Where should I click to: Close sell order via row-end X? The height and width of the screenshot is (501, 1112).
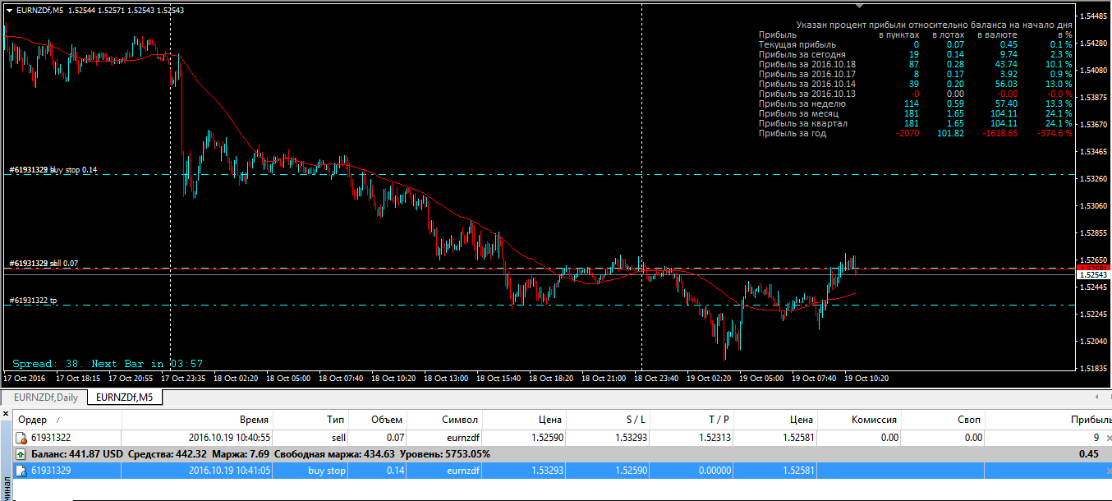[x=1108, y=439]
